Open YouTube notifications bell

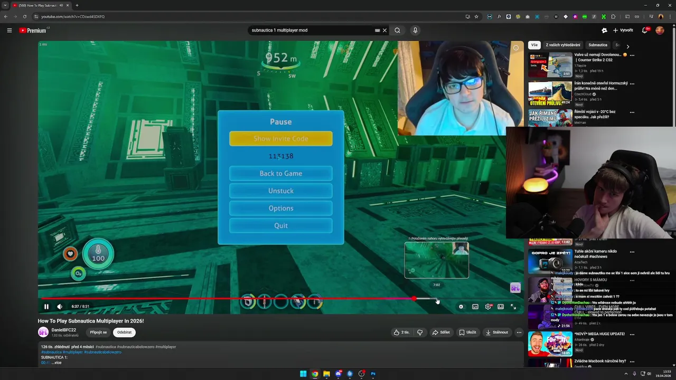pyautogui.click(x=645, y=30)
